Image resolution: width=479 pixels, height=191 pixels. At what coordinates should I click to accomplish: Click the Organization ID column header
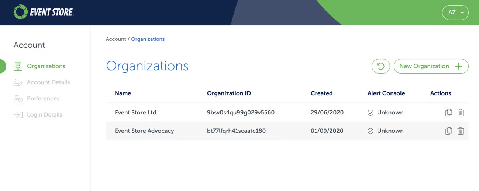coord(229,93)
